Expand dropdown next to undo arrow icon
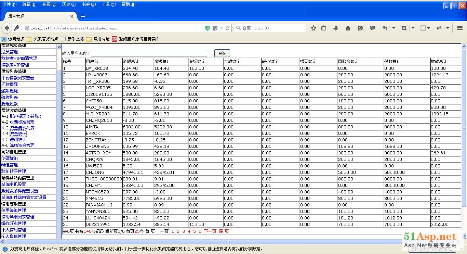This screenshot has width=467, height=254. [393, 28]
